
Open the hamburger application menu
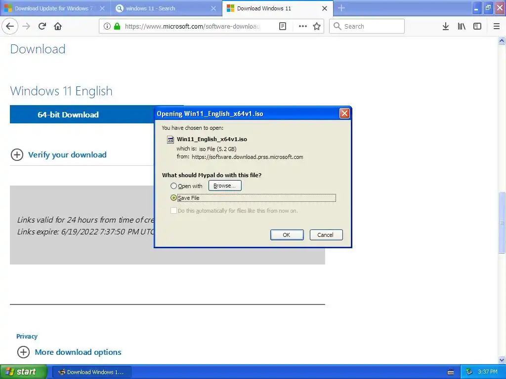coord(497,27)
